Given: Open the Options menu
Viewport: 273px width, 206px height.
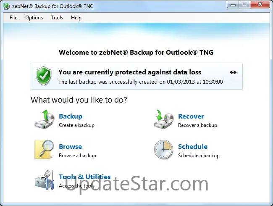Looking at the screenshot, I should 34,18.
